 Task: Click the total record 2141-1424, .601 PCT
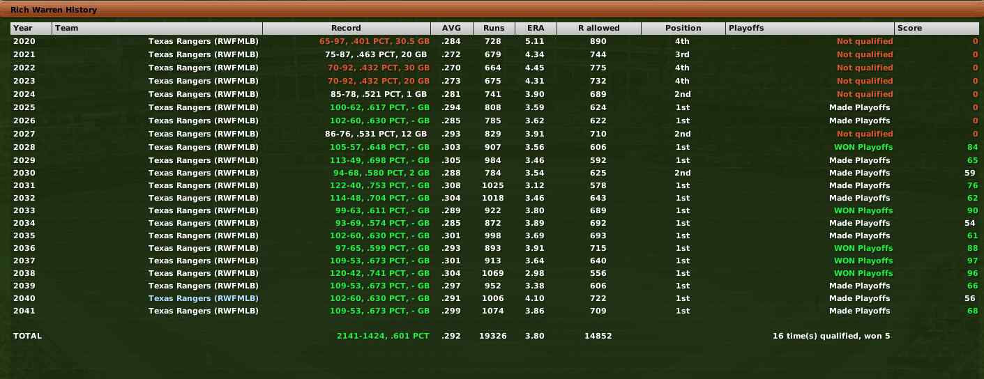point(383,336)
